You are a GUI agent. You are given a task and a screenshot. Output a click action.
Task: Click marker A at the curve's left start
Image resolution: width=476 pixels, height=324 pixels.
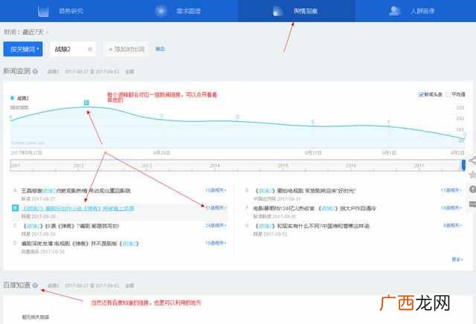tap(11, 117)
